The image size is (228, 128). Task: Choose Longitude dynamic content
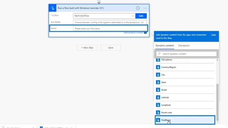(x=185, y=105)
